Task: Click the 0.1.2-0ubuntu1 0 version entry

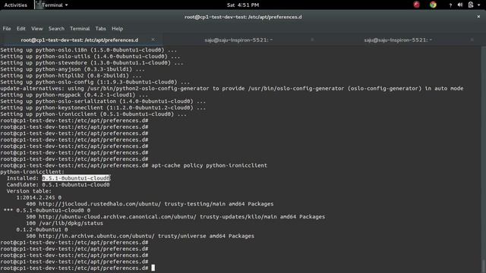Action: tap(42, 230)
